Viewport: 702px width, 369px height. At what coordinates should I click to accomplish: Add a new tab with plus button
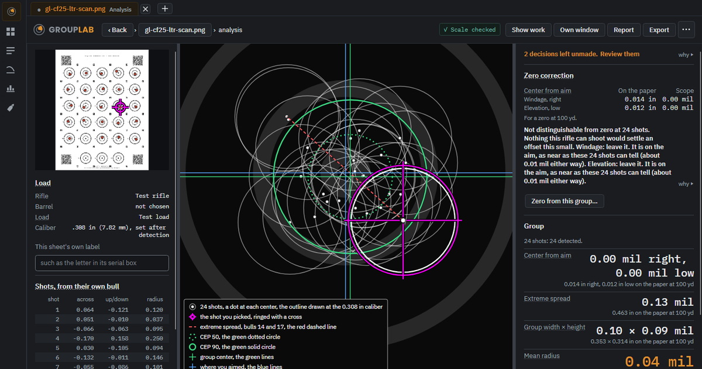[165, 9]
